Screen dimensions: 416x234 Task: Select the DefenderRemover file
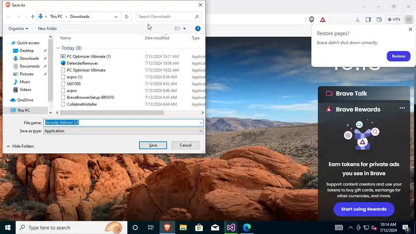[82, 63]
